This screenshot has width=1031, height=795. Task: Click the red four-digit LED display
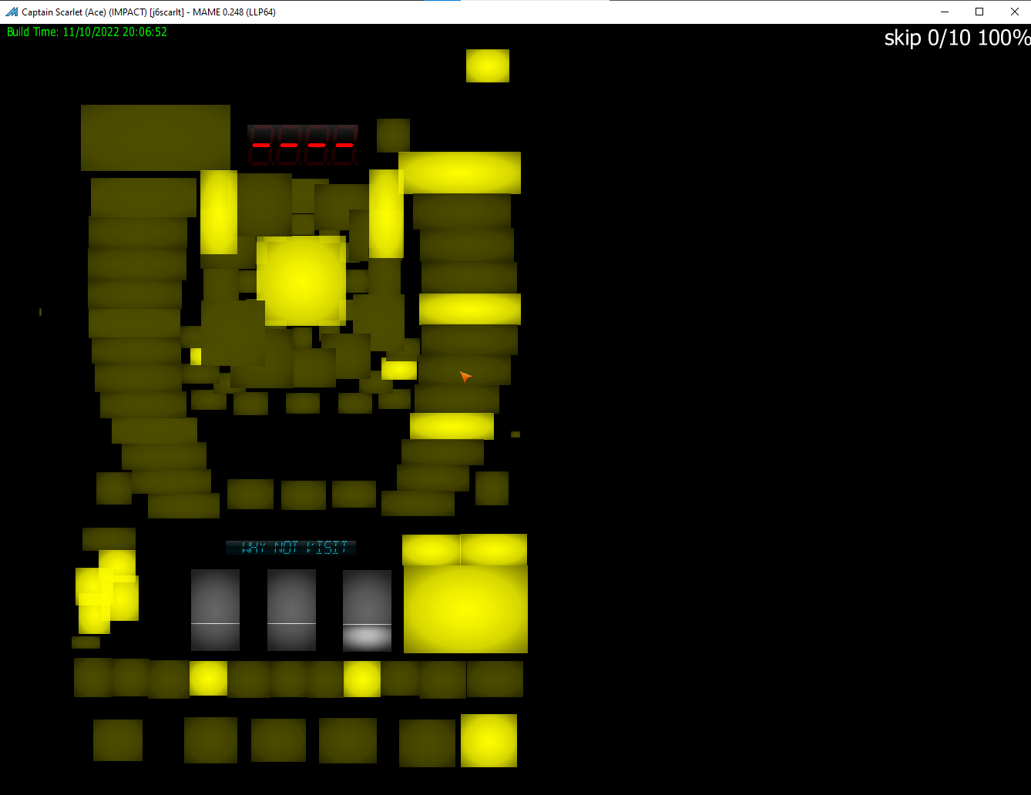303,145
